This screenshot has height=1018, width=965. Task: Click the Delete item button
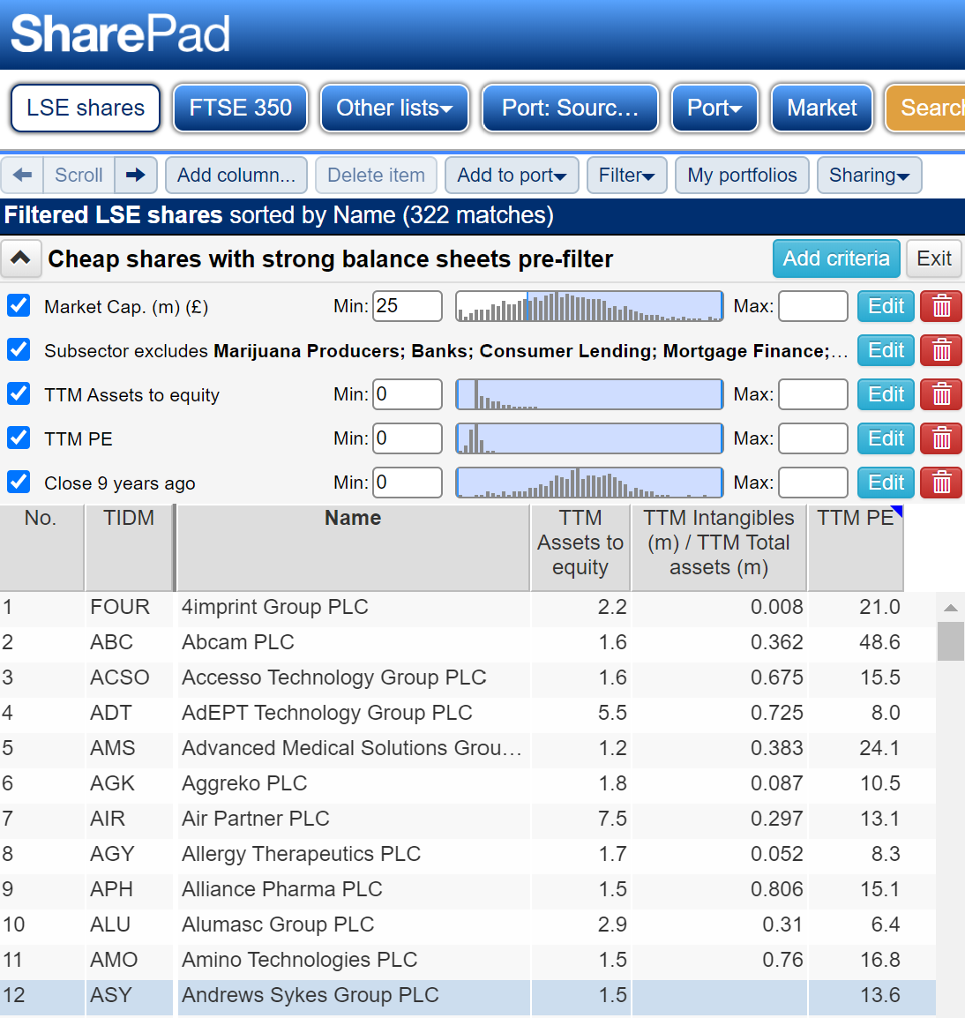376,176
